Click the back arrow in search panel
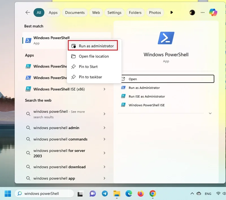The width and height of the screenshot is (226, 200). [x=28, y=12]
